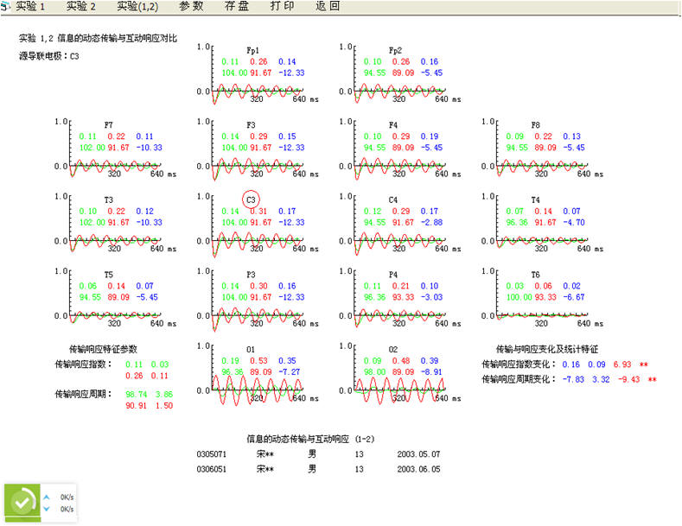The height and width of the screenshot is (526, 682).
Task: Click the P4 electrode waveform chart
Action: click(x=399, y=299)
